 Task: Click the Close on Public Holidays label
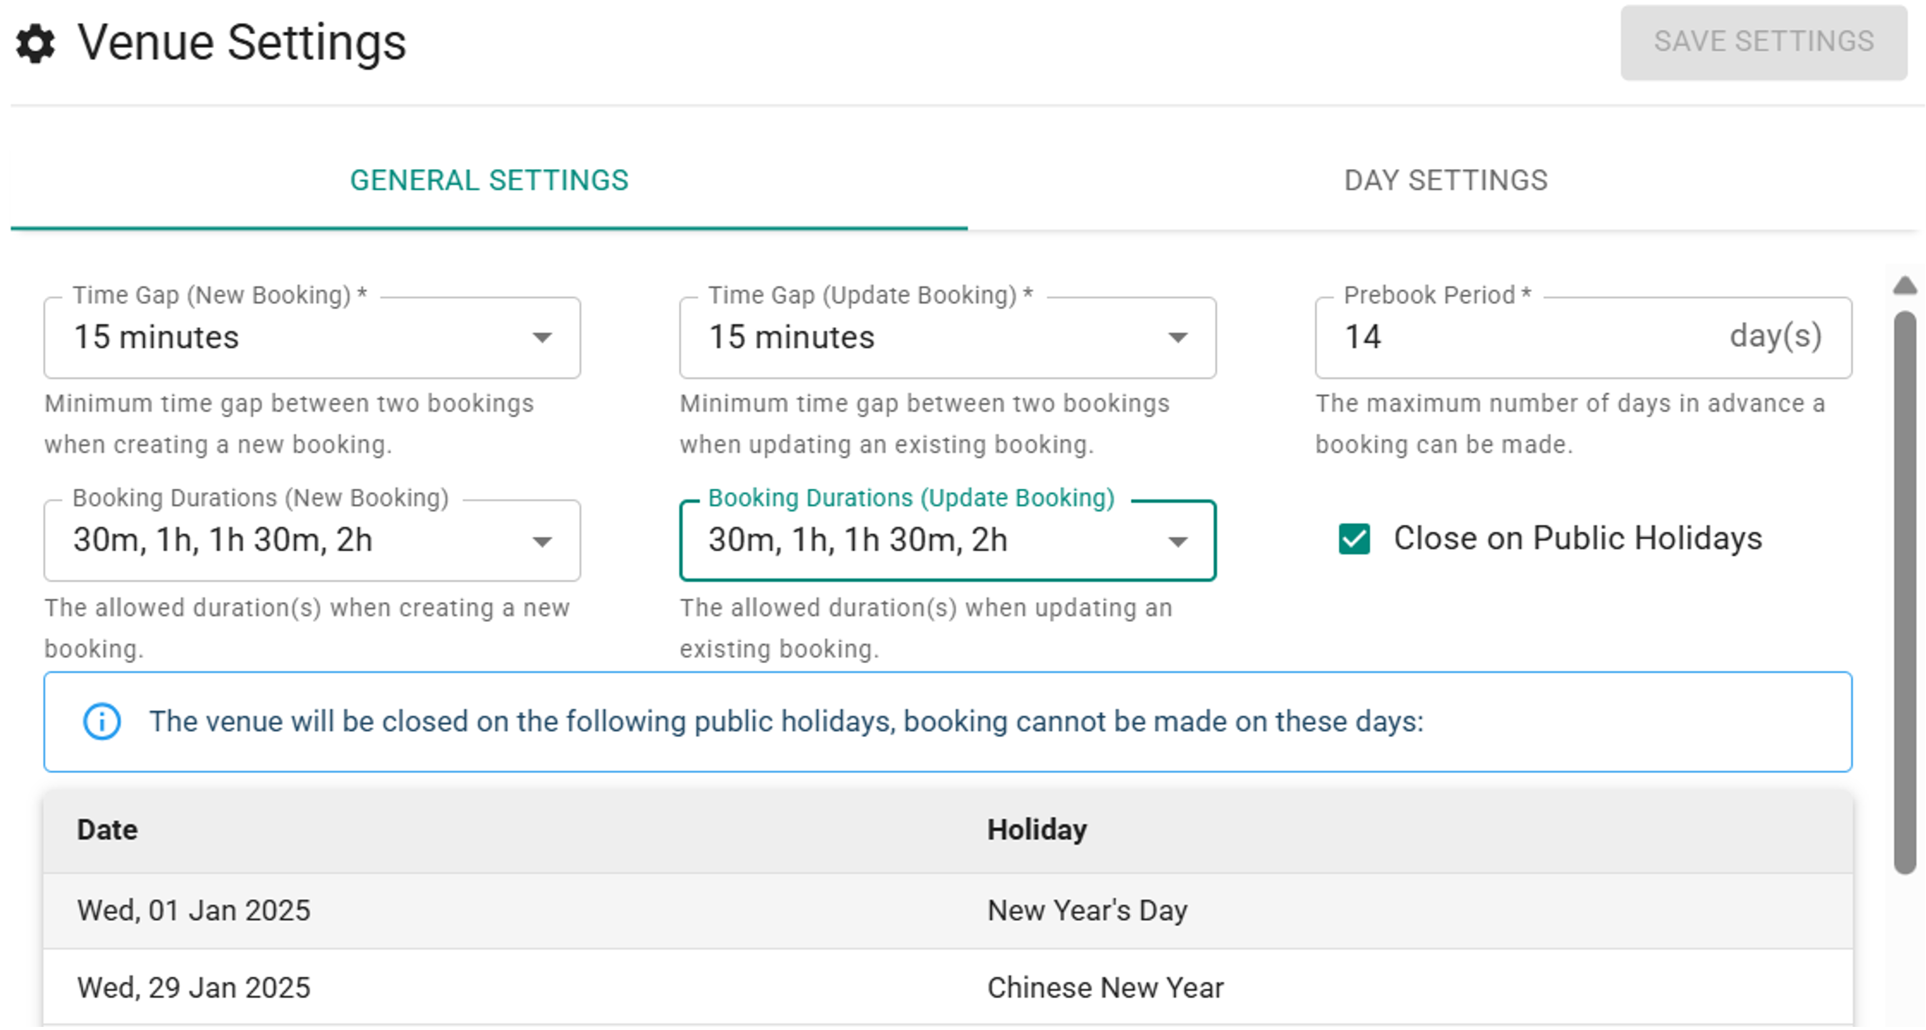coord(1578,539)
